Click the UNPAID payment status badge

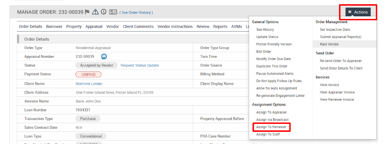coord(88,74)
